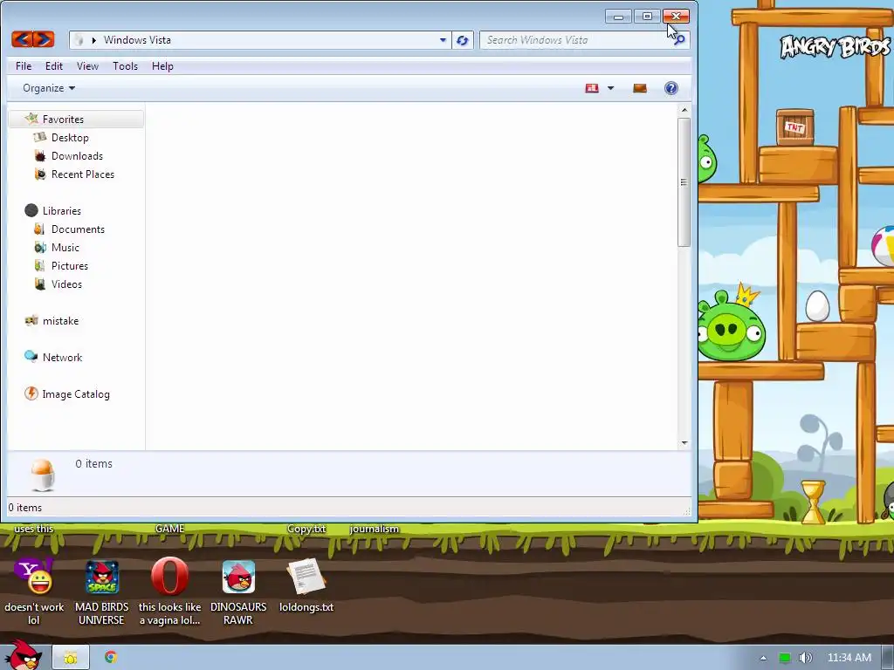
Task: Click the egg cup details pane icon
Action: [x=42, y=474]
